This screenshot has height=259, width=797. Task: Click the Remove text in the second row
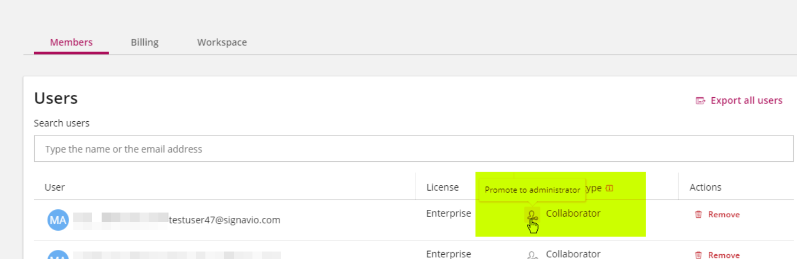(724, 255)
